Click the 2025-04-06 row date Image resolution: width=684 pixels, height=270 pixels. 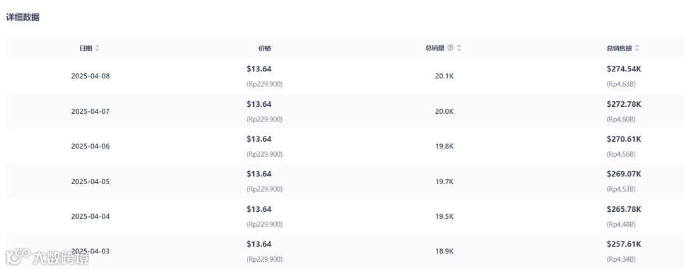coord(90,146)
